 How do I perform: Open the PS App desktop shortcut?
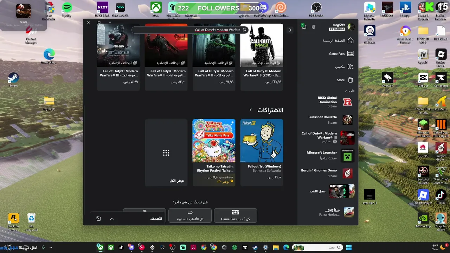pyautogui.click(x=405, y=10)
